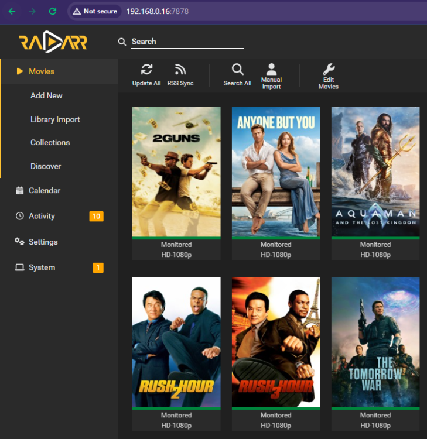Click the Not secure warning badge
This screenshot has height=439, width=427.
coord(95,12)
